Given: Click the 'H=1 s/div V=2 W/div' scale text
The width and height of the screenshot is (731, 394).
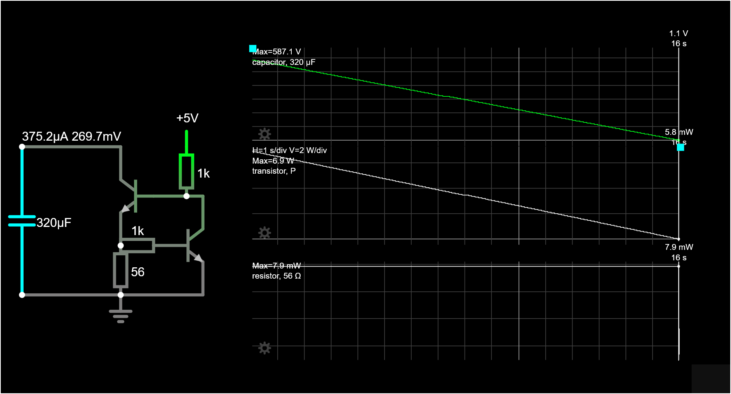Looking at the screenshot, I should coord(289,150).
